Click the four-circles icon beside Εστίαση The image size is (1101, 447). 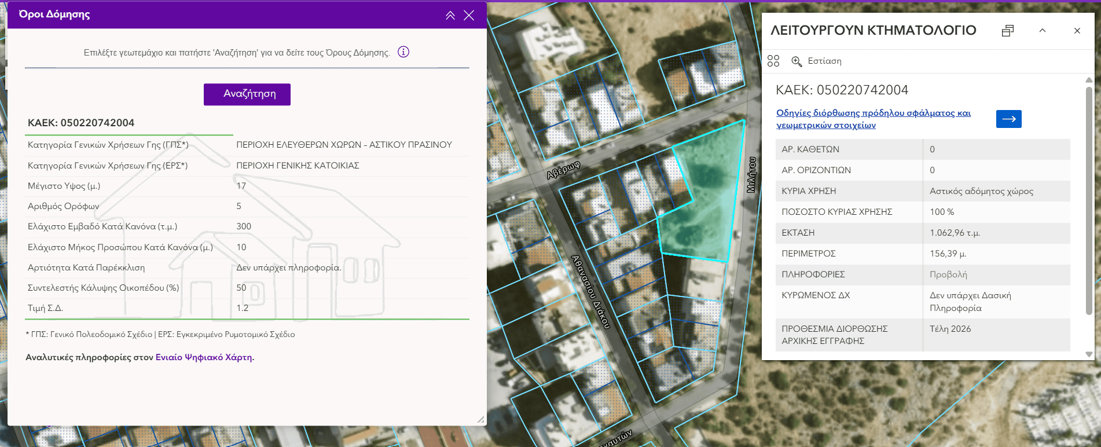click(773, 61)
